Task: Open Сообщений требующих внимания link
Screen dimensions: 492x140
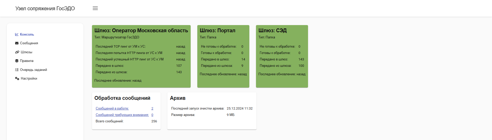Action: point(122,115)
